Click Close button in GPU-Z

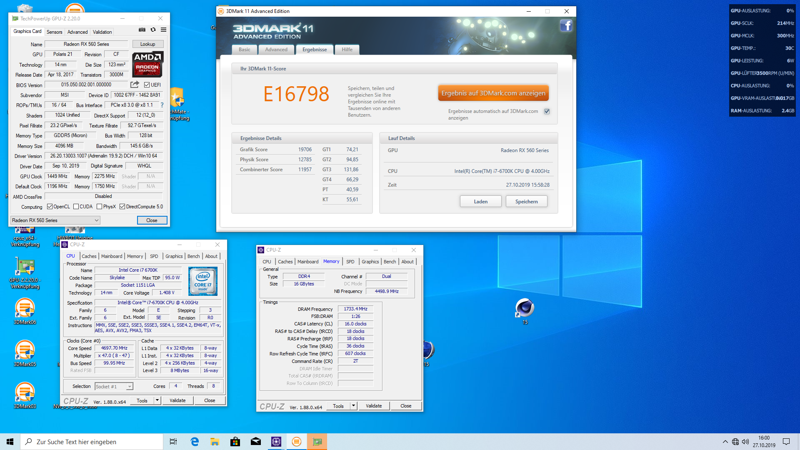click(152, 220)
